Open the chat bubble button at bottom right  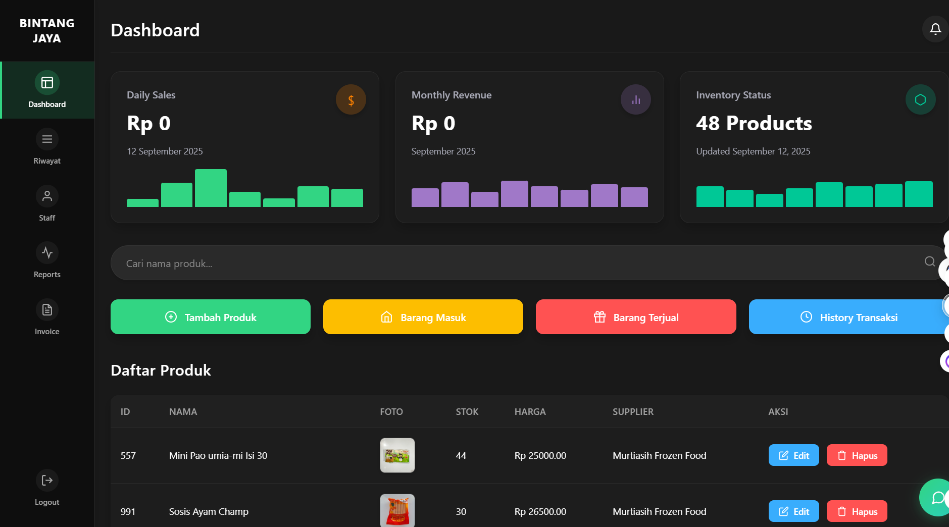tap(937, 497)
